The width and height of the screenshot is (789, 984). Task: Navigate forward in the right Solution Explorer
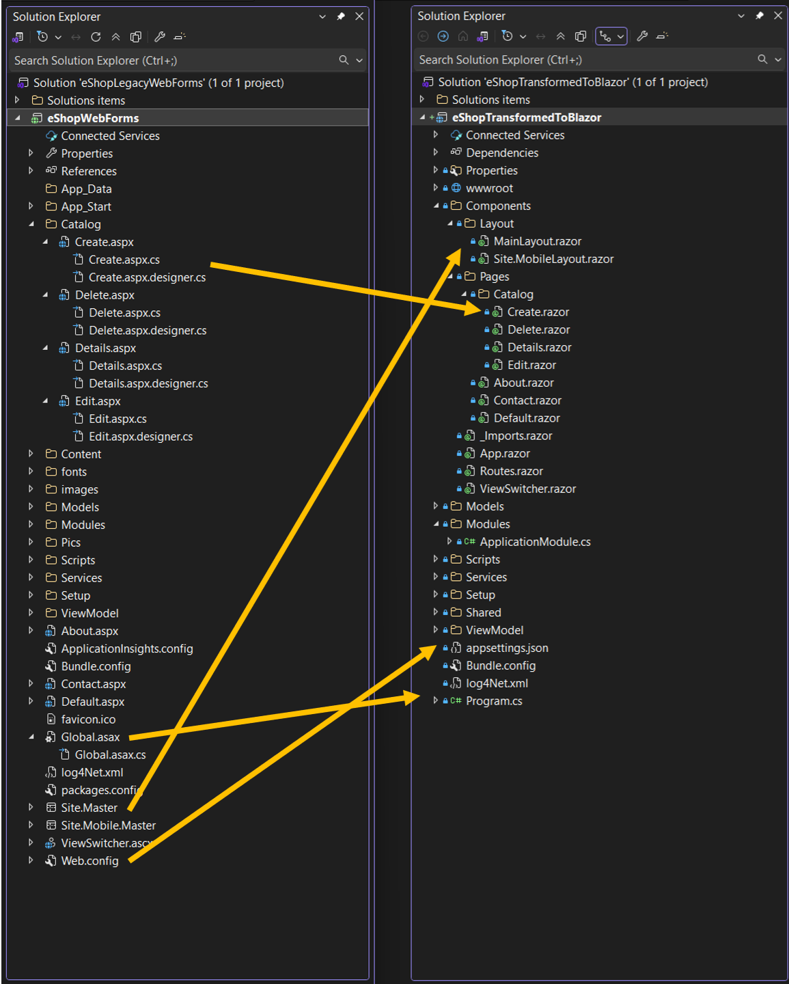(x=443, y=36)
